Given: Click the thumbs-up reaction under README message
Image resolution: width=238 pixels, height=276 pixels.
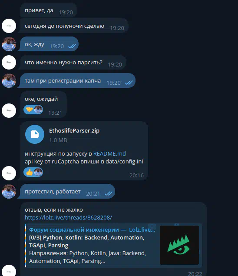Looking at the screenshot, I should 30,172.
